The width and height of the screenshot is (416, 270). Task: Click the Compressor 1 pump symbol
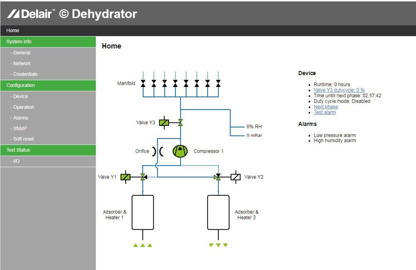180,151
